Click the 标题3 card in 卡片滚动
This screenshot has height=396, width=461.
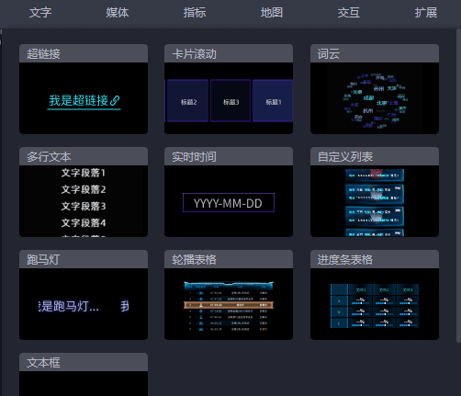coord(230,101)
